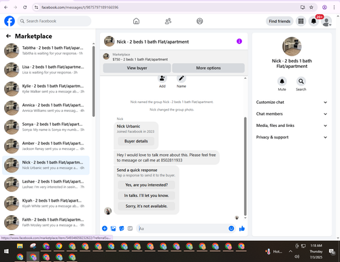Open Annica's conversation in the list
This screenshot has width=340, height=262.
point(46,108)
